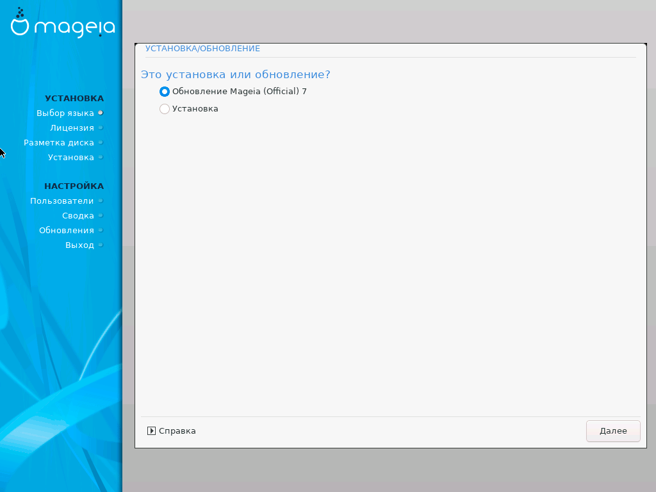Click the bullet beside Пользователи step

(x=101, y=201)
